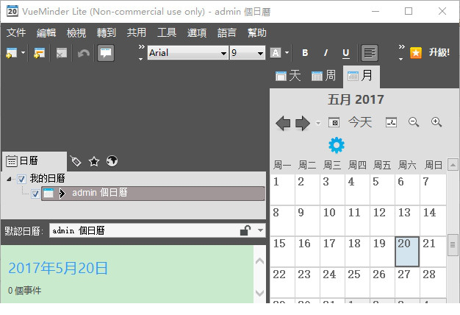Open the font color dropdown arrow

point(287,53)
